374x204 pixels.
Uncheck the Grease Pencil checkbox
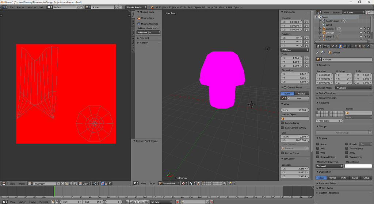[285, 88]
